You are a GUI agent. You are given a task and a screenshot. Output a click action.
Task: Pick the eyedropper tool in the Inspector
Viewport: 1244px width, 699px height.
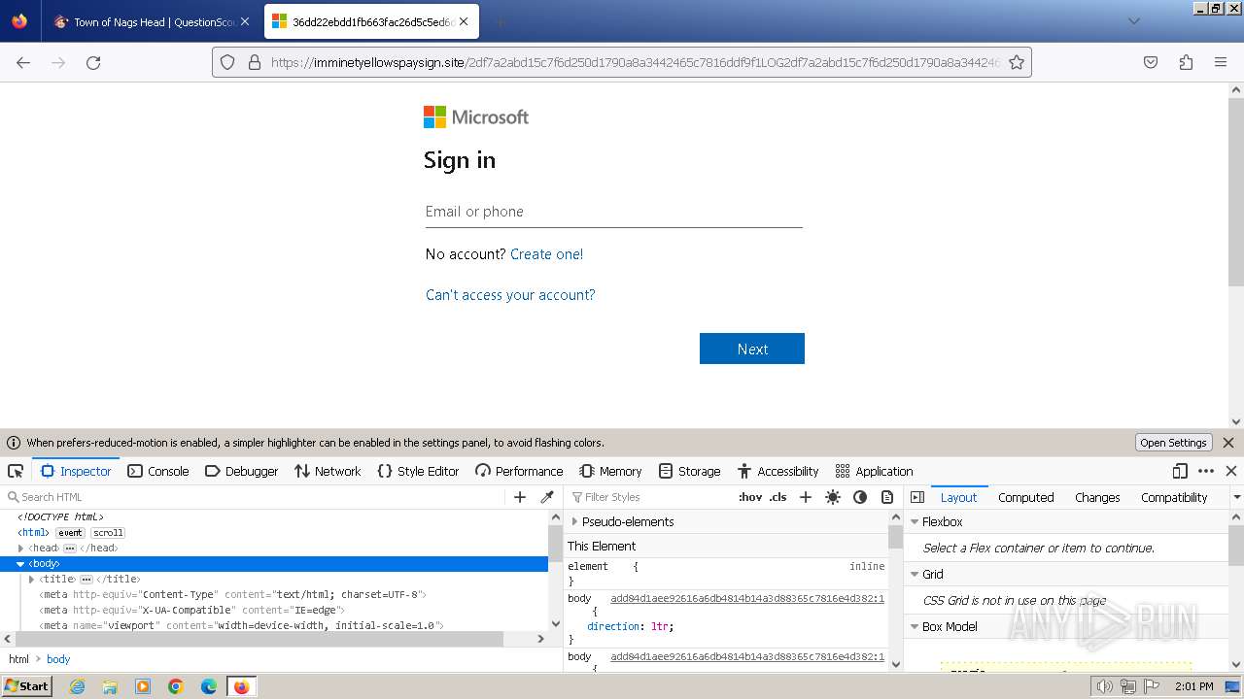pos(547,497)
